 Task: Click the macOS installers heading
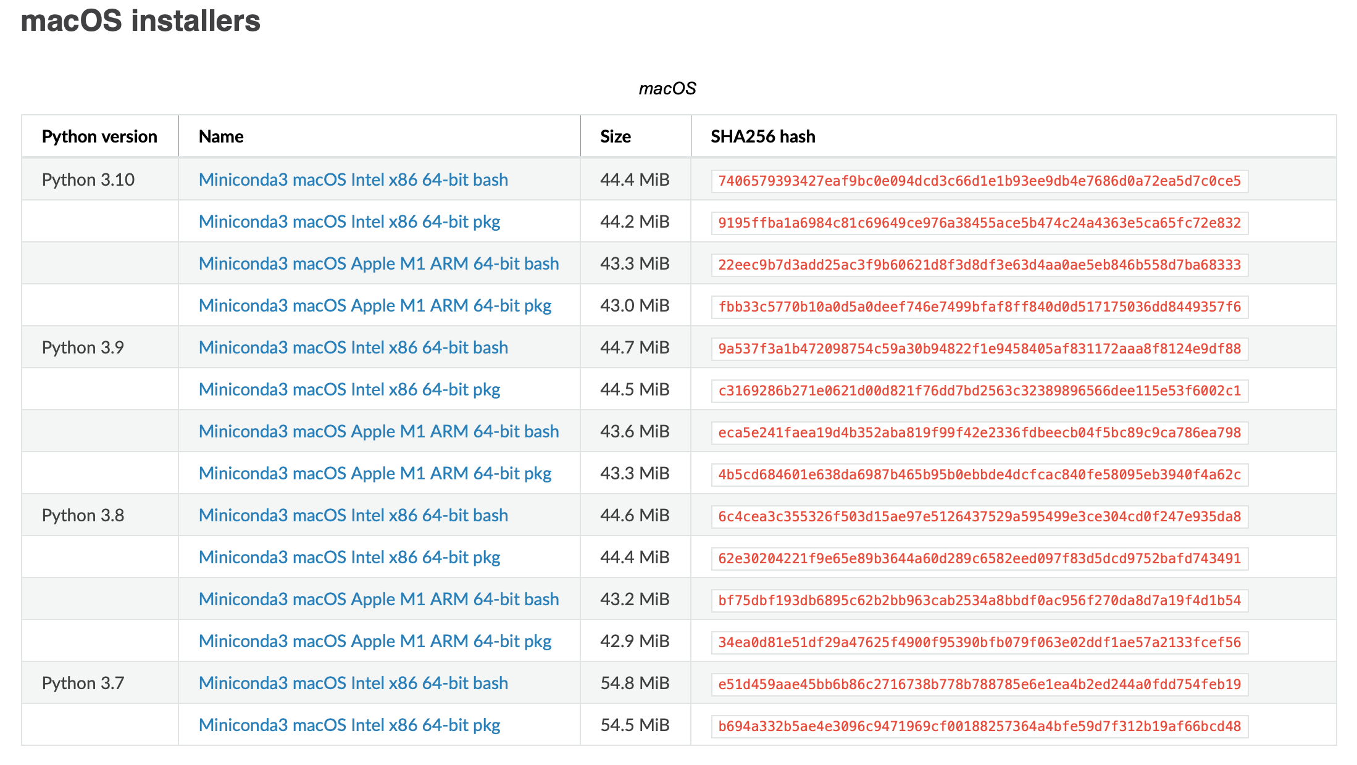pos(141,20)
